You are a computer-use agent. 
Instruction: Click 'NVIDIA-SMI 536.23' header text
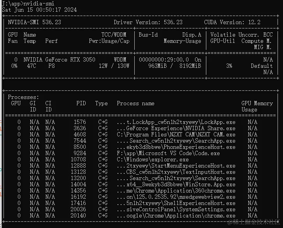coord(35,22)
